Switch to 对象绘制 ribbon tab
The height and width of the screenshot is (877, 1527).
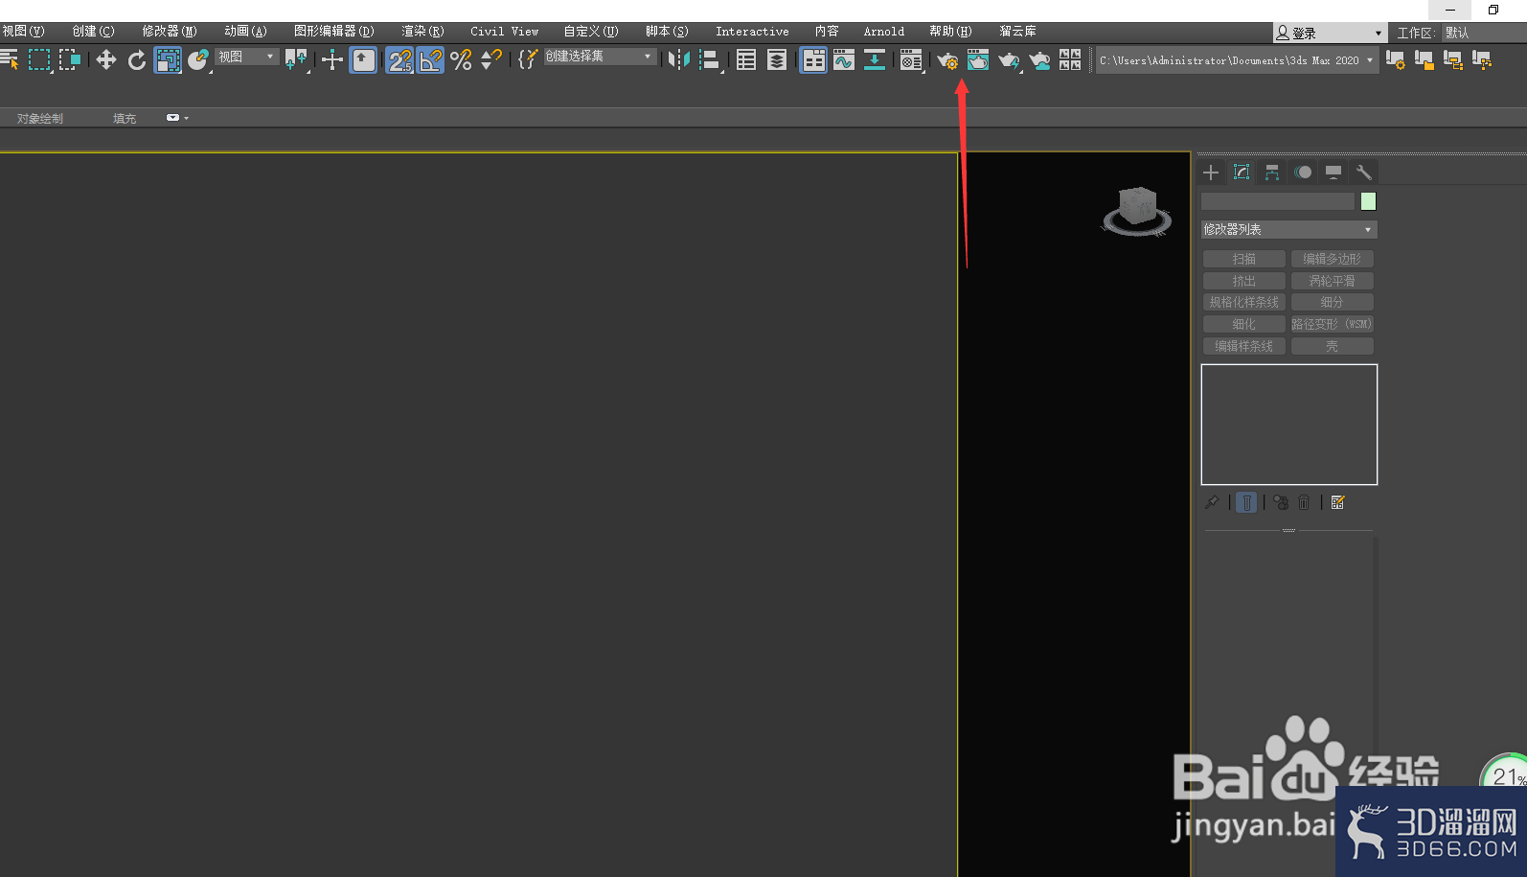[40, 119]
